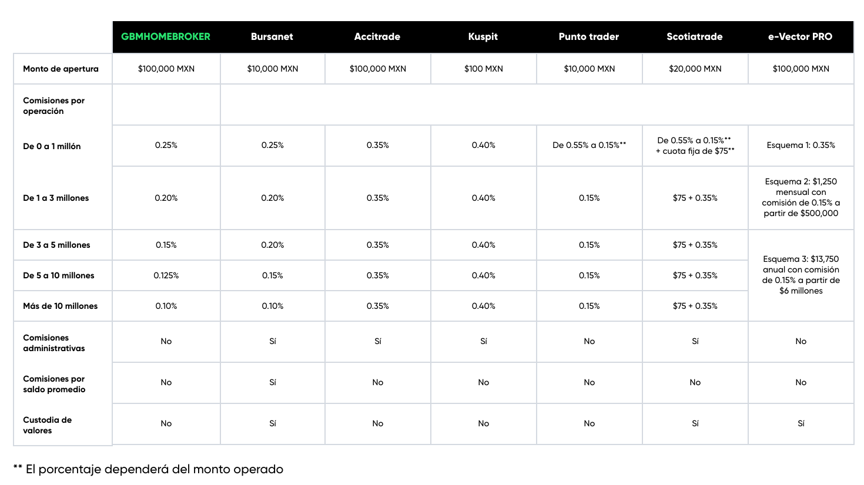The width and height of the screenshot is (864, 485).
Task: Select the Bursanet column header
Action: [272, 36]
